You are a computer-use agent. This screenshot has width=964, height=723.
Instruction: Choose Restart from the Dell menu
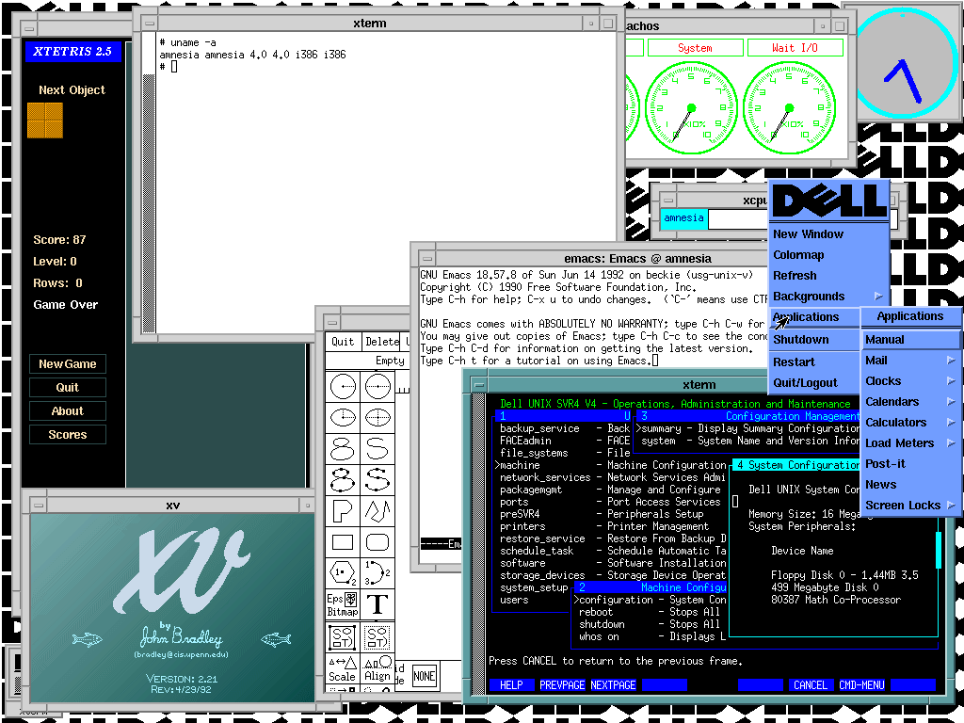pos(814,362)
